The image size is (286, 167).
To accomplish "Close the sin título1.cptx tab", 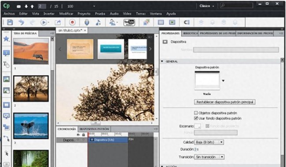I will point(85,31).
